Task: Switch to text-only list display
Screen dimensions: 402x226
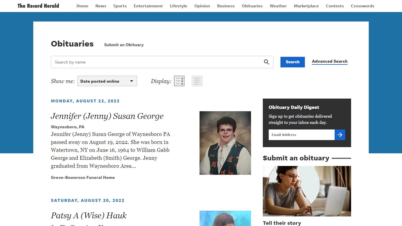Action: click(x=197, y=81)
